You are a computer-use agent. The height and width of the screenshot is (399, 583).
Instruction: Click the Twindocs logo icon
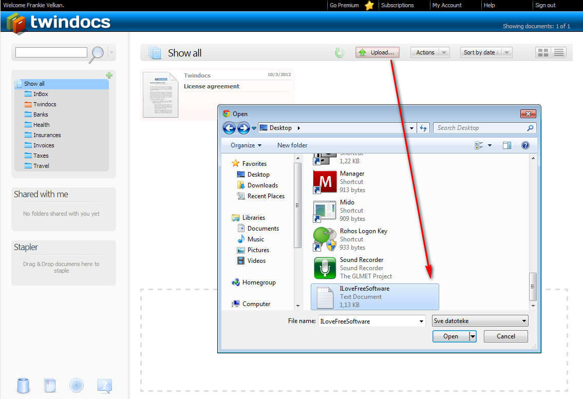coord(15,23)
